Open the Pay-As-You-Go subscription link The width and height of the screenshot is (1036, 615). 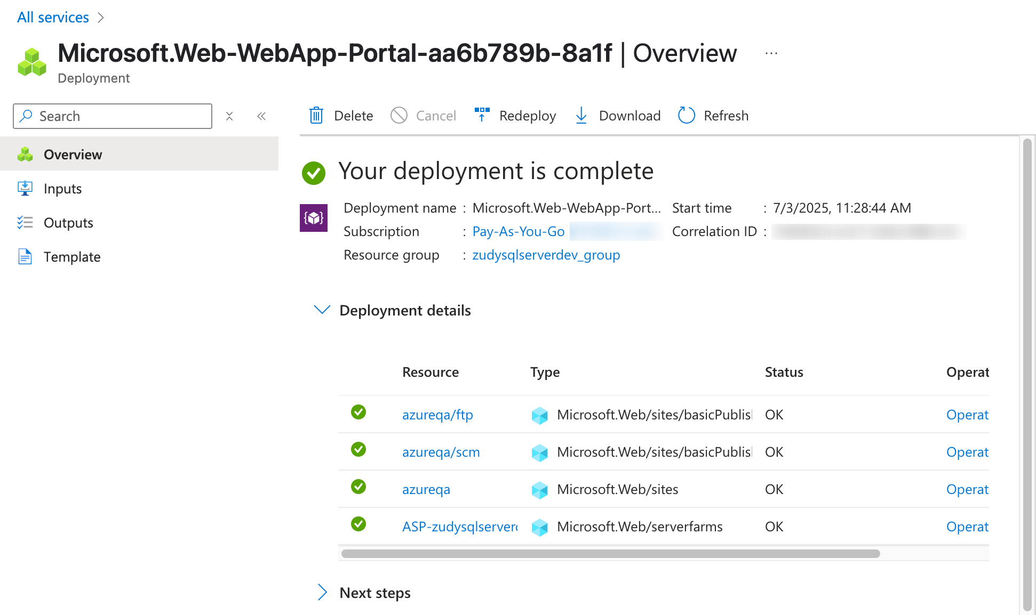tap(518, 231)
